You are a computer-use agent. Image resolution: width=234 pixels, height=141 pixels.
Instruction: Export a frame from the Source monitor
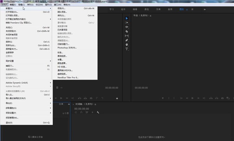point(91,98)
